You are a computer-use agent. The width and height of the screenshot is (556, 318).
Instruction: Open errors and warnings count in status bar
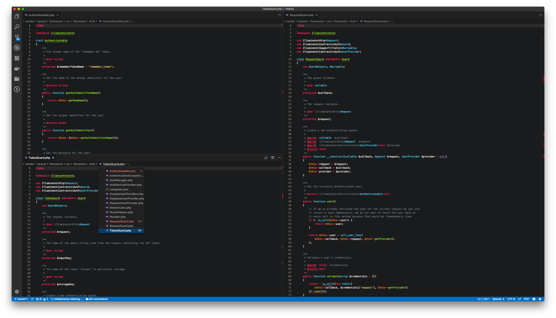[x=42, y=299]
